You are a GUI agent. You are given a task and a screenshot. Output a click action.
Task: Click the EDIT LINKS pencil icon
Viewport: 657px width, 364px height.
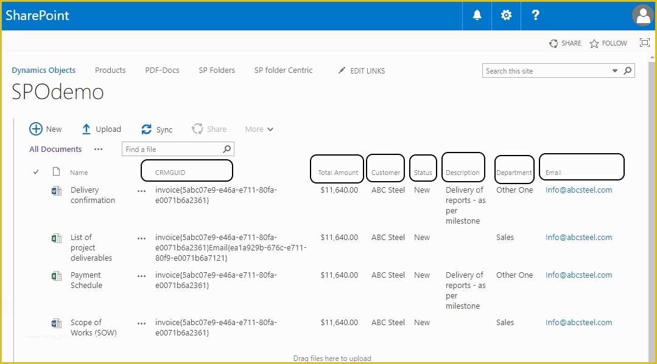click(x=342, y=70)
